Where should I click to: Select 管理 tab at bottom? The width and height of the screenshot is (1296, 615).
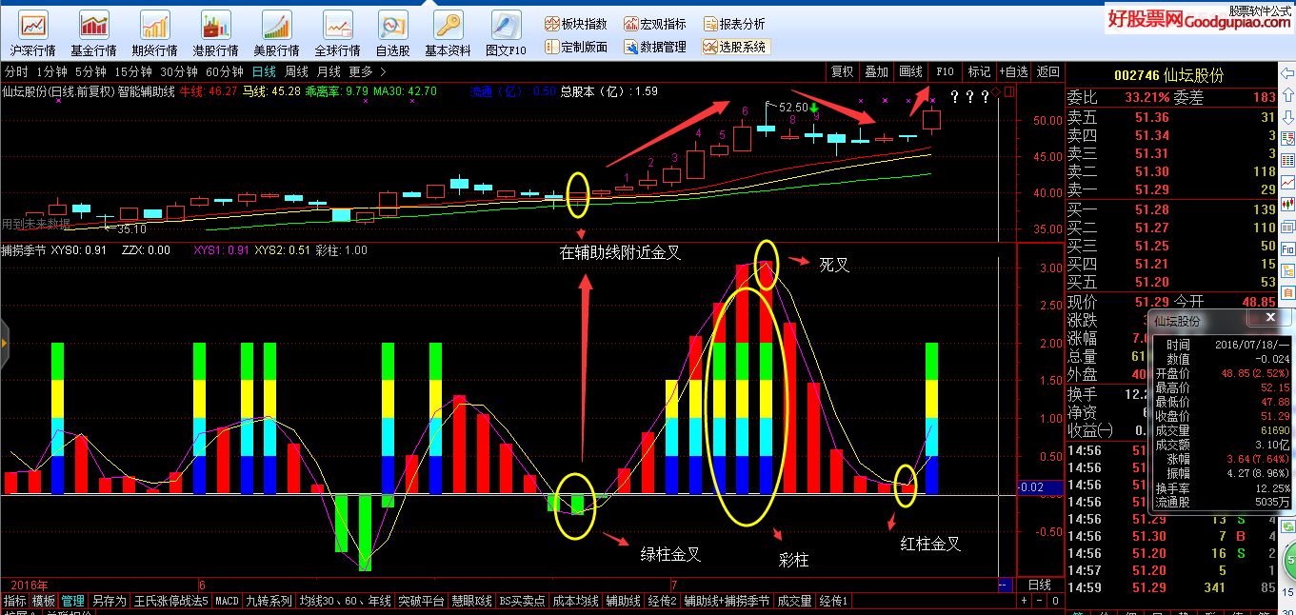(73, 601)
